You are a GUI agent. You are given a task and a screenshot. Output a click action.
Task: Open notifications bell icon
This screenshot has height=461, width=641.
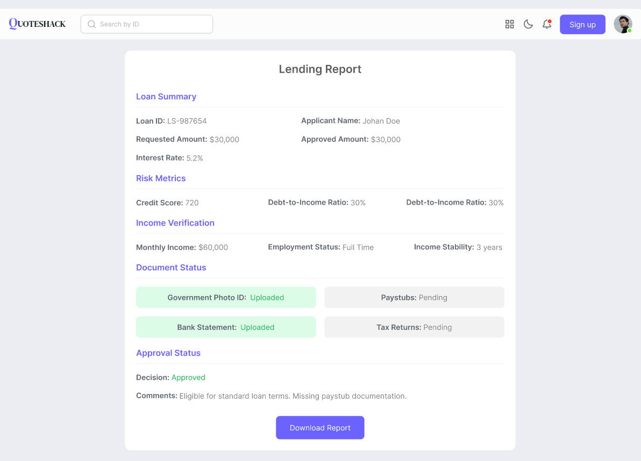coord(547,24)
